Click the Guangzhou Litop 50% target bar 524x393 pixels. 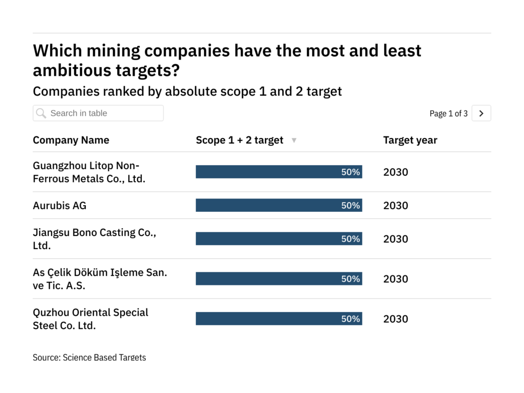click(x=279, y=172)
